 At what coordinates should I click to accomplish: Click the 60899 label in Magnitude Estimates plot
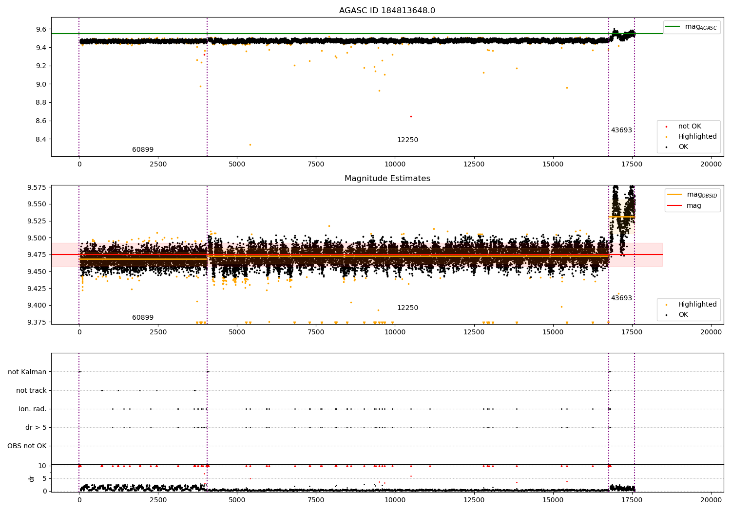(x=143, y=318)
